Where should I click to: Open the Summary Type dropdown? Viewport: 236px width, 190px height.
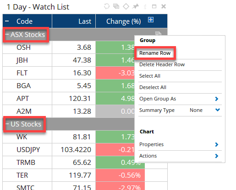click(x=218, y=110)
